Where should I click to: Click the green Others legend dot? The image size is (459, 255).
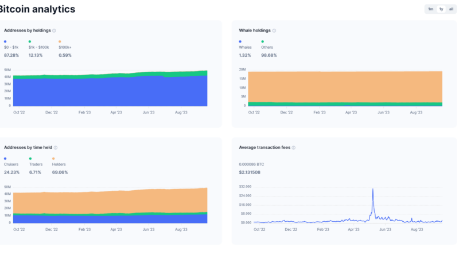pyautogui.click(x=263, y=42)
